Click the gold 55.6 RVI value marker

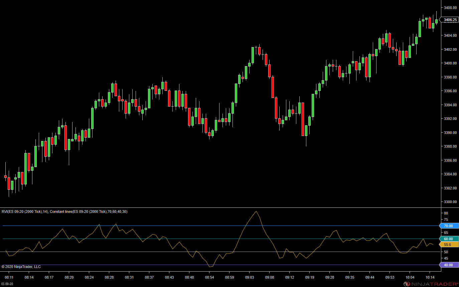[x=448, y=245]
